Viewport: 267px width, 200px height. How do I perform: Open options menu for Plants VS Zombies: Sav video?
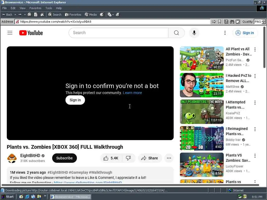point(255,156)
